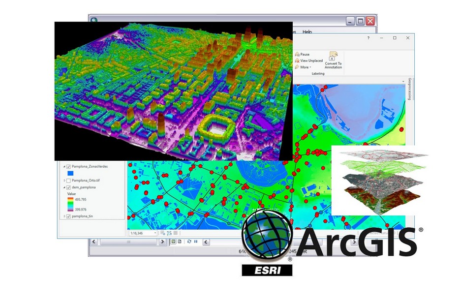461x305 pixels.
Task: Click the dem_pamplona elevation color ramp
Action: click(x=70, y=204)
